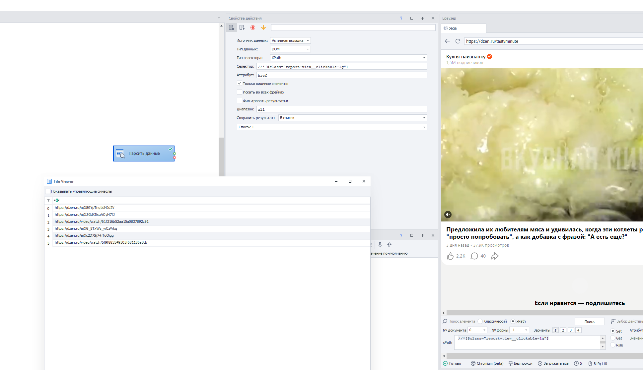Click the Без прокси status icon
This screenshot has width=643, height=370.
pos(511,363)
